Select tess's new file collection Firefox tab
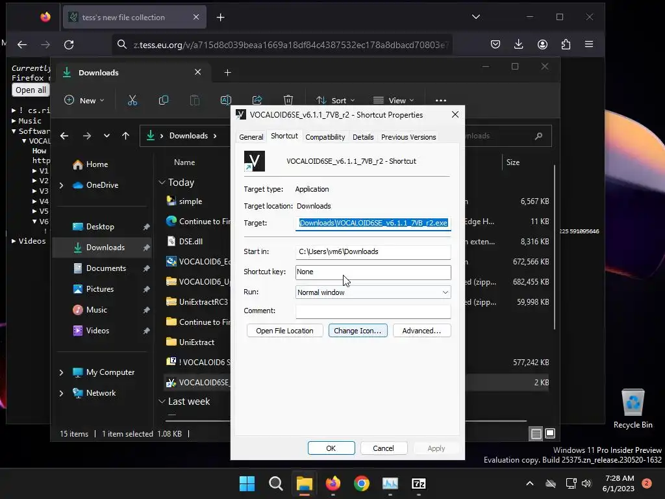This screenshot has height=499, width=665. [x=134, y=18]
